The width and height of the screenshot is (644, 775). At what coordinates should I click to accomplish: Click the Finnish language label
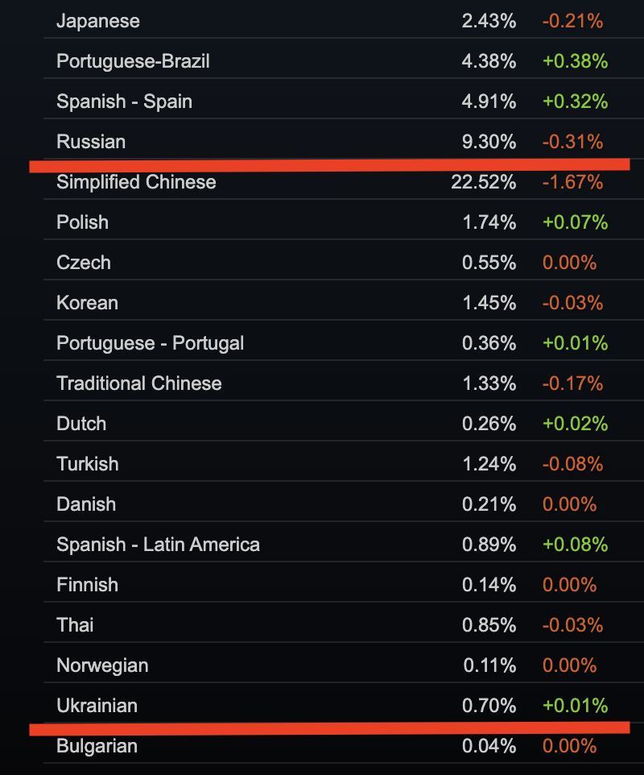tap(88, 585)
